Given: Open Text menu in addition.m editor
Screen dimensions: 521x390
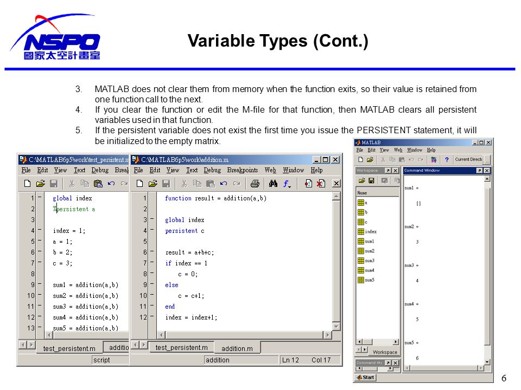Looking at the screenshot, I should [x=192, y=170].
